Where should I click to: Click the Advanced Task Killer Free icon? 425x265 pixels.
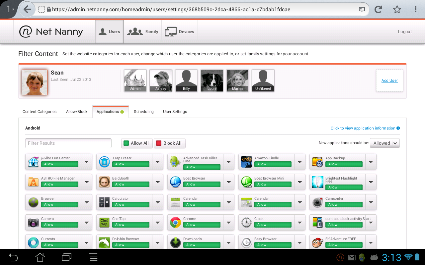coord(175,162)
